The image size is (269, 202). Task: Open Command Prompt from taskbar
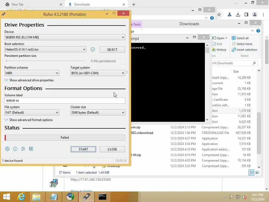pos(102,197)
